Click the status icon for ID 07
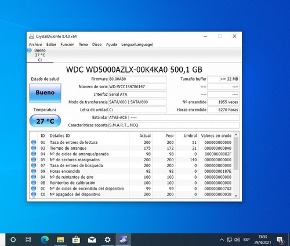 pyautogui.click(x=34, y=165)
